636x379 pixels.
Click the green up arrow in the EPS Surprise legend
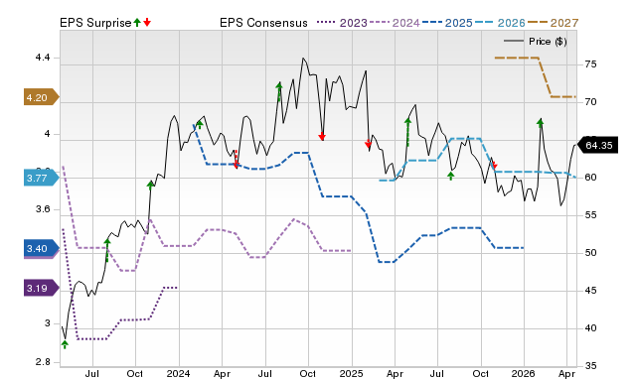click(137, 23)
